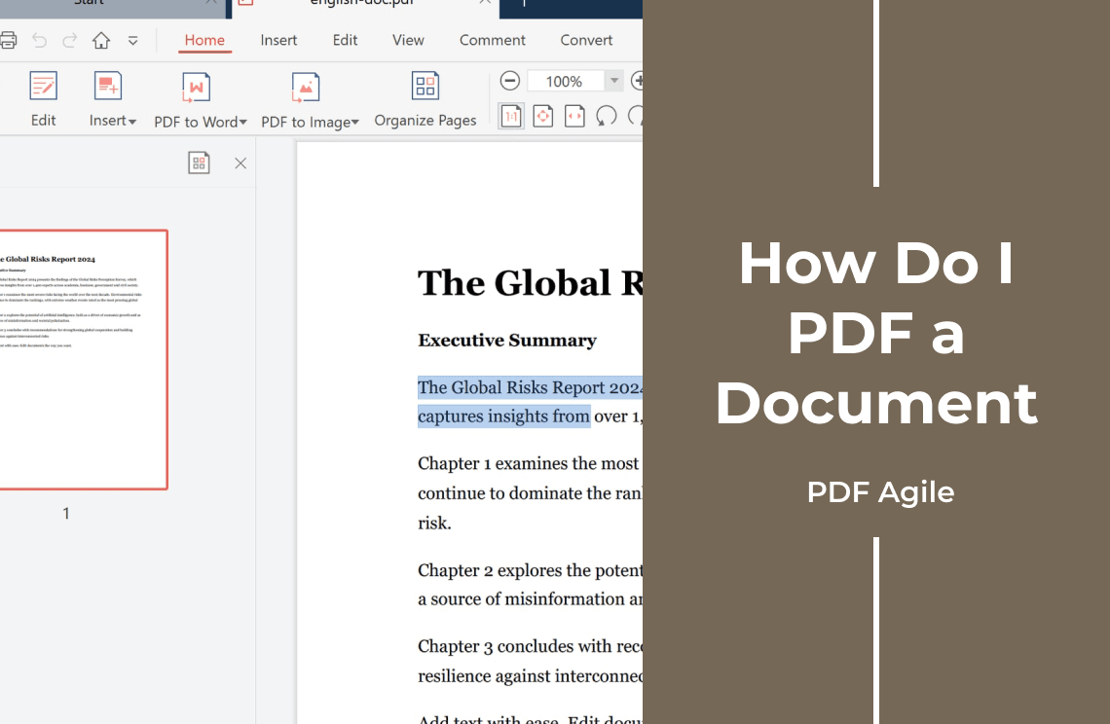This screenshot has height=724, width=1110.
Task: Click the highlighted line "The Global Risks Report"
Action: (x=530, y=388)
